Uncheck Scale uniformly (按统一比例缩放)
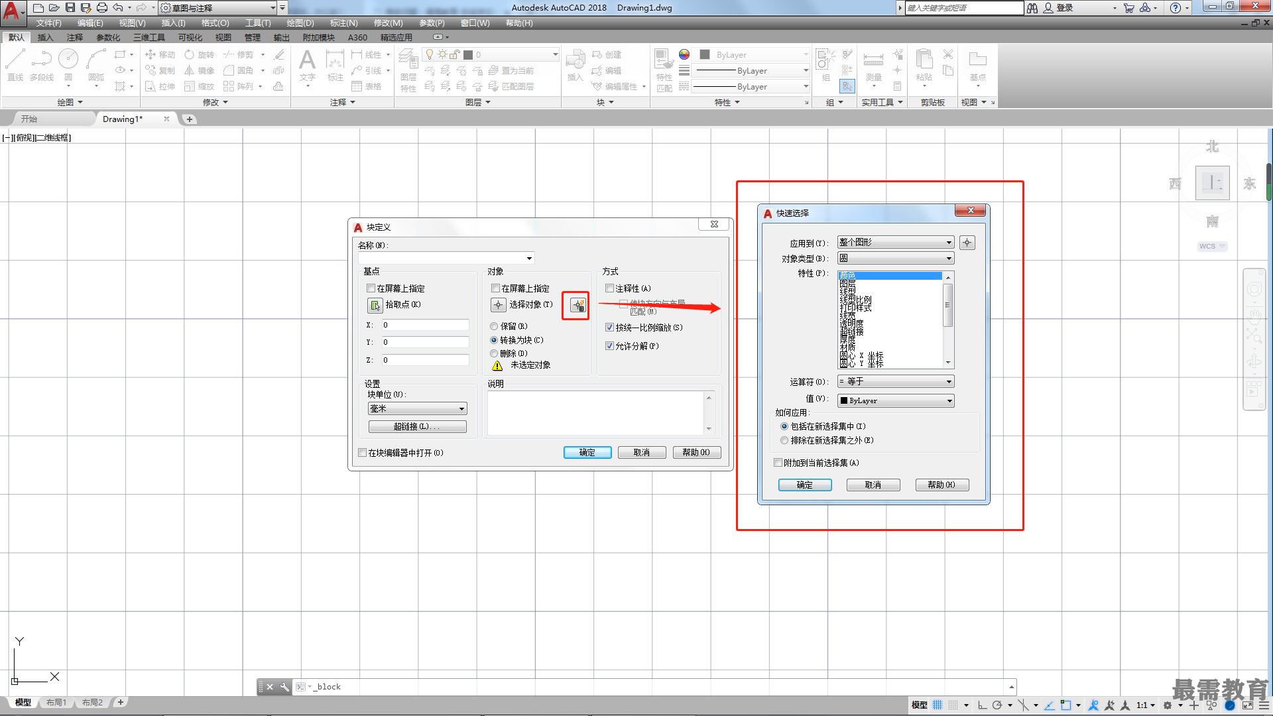1273x716 pixels. click(x=609, y=328)
